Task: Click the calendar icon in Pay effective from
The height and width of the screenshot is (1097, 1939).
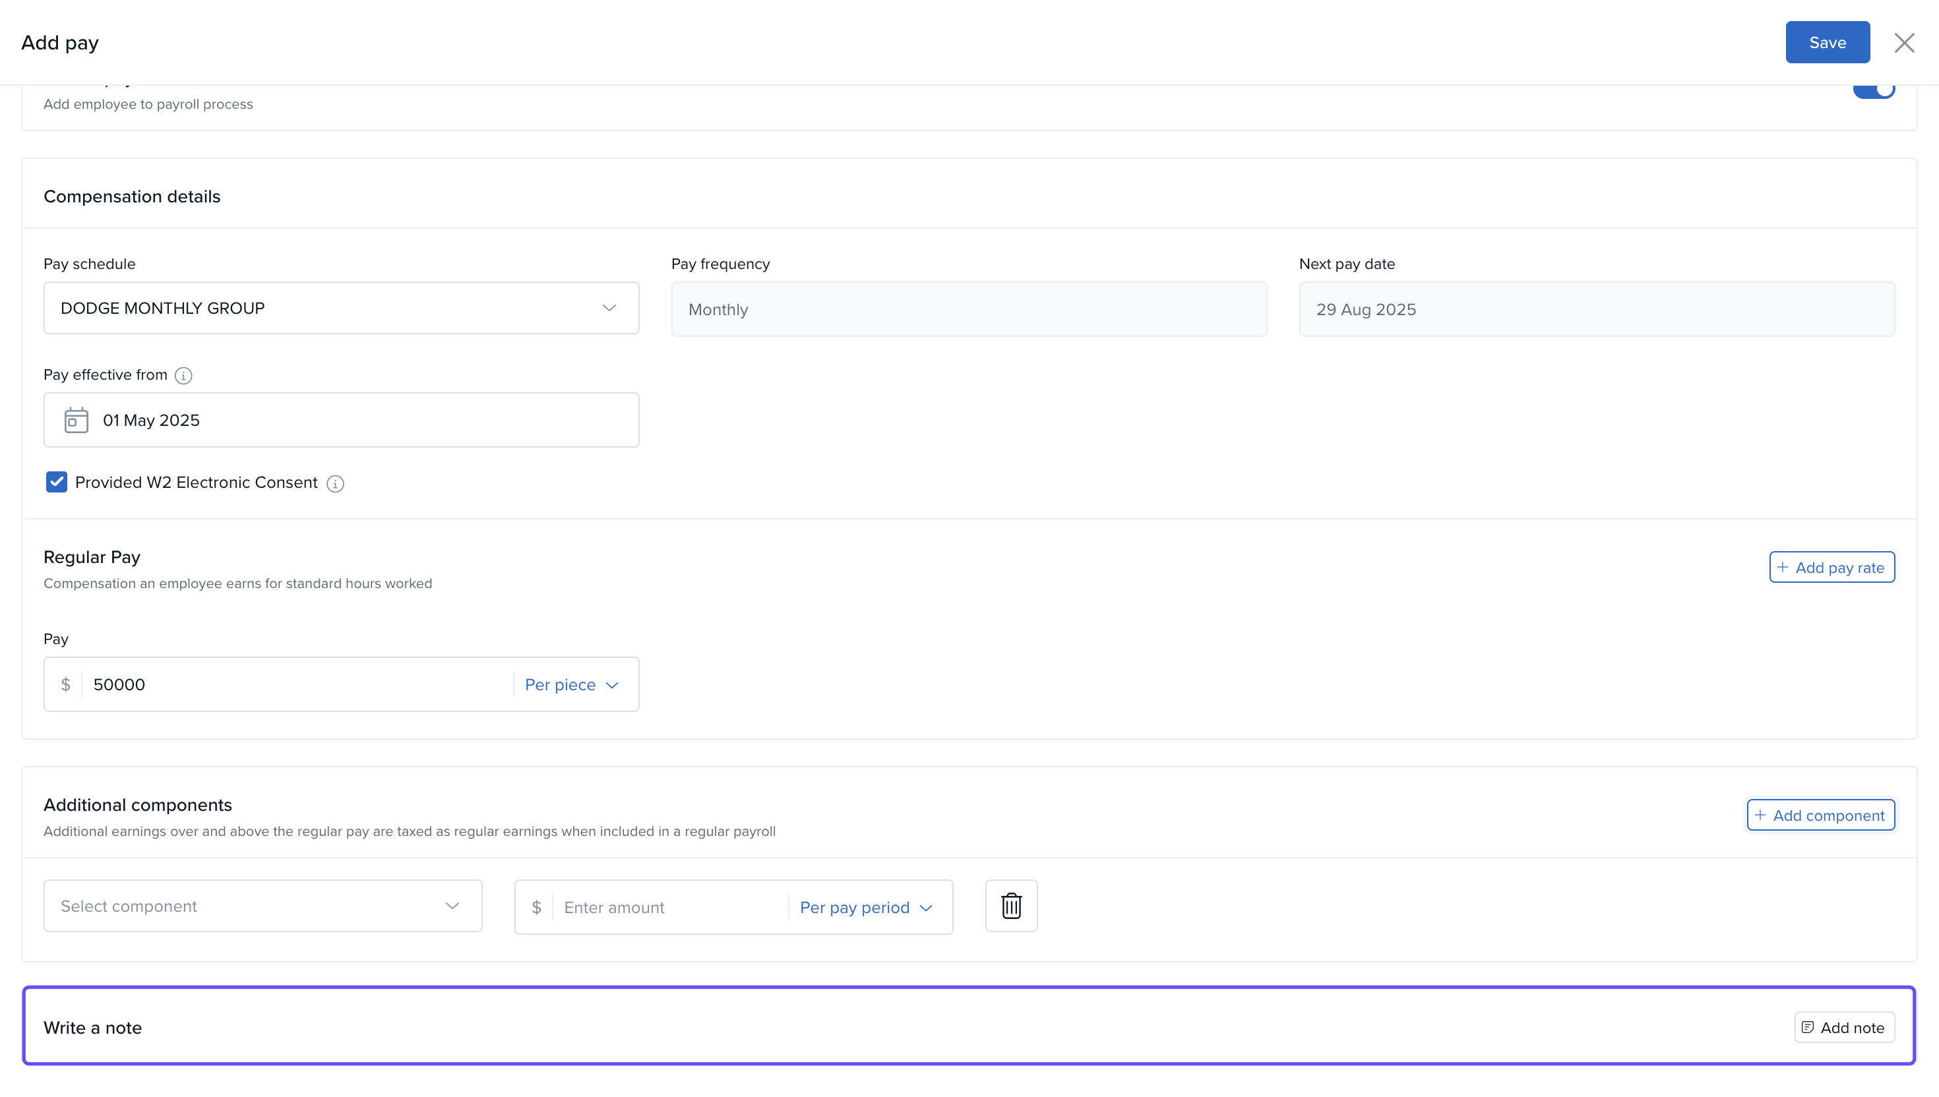Action: [x=76, y=421]
